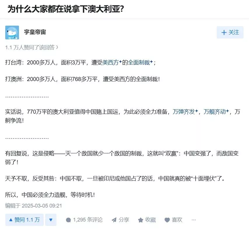The image size is (249, 230).
Task: Click the upvote triangle in 赞同 button
Action: (x=11, y=220)
